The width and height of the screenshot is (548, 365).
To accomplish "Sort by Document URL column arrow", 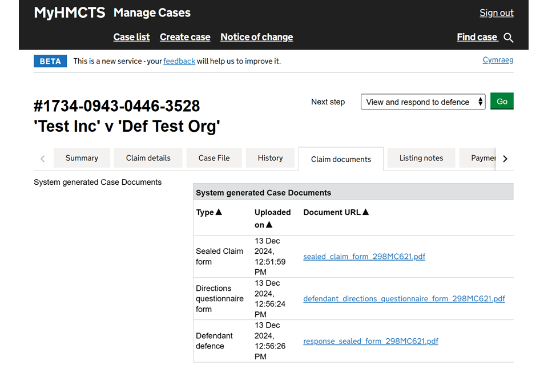I will 366,212.
